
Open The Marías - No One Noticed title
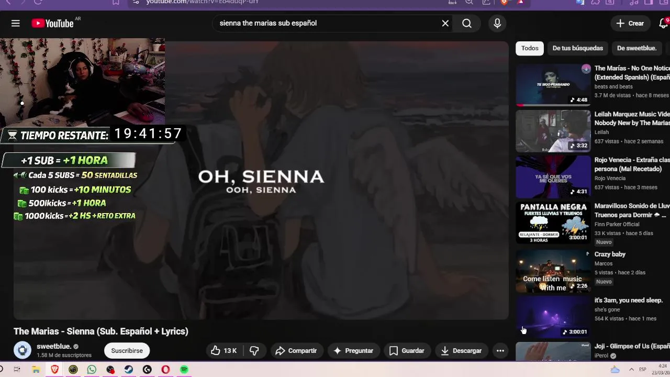tap(632, 73)
